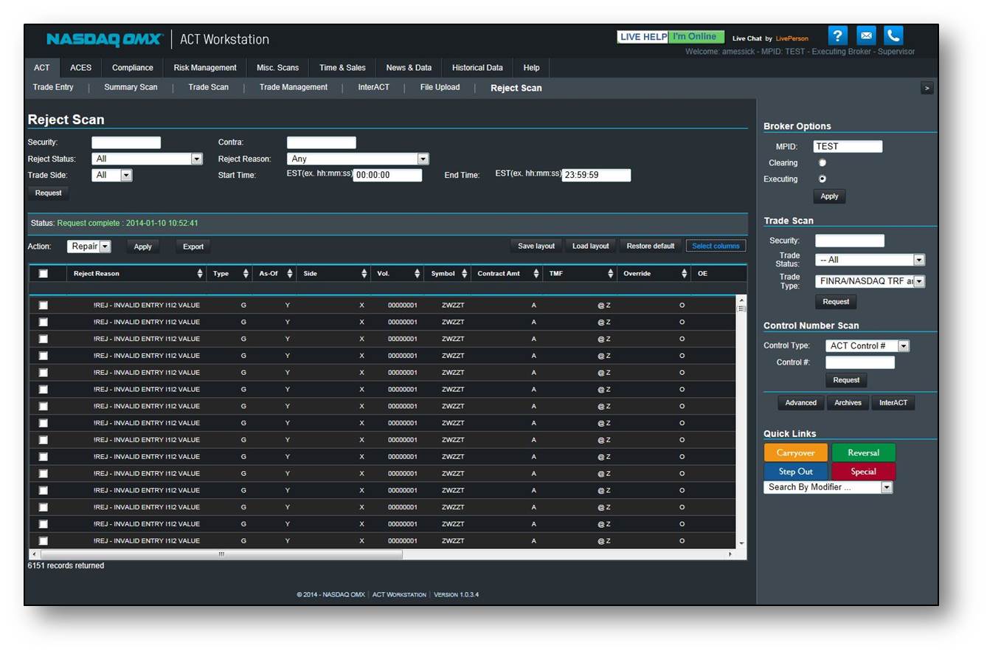Click the NASDAQ OMX logo
Viewport: 987px width, 654px height.
click(104, 39)
